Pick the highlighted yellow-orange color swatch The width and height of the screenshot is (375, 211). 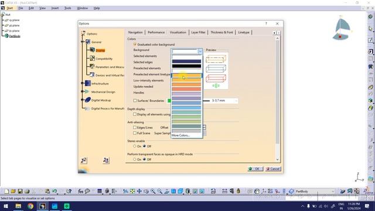click(186, 76)
